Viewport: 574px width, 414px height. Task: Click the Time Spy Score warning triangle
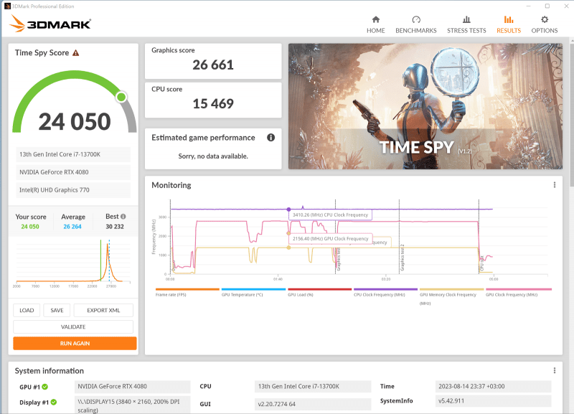(x=76, y=53)
